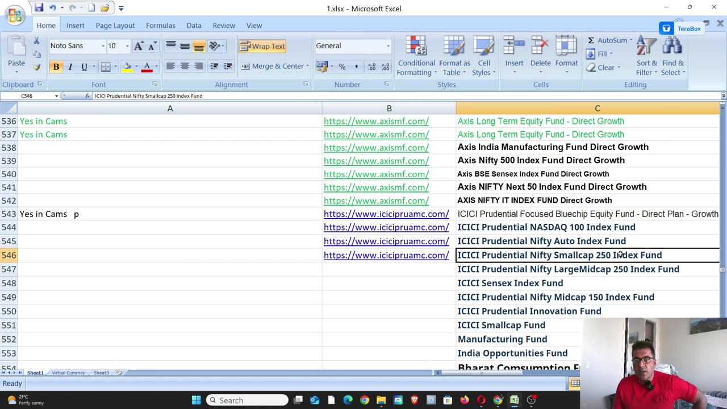Apply Comma Style format

coord(356,66)
